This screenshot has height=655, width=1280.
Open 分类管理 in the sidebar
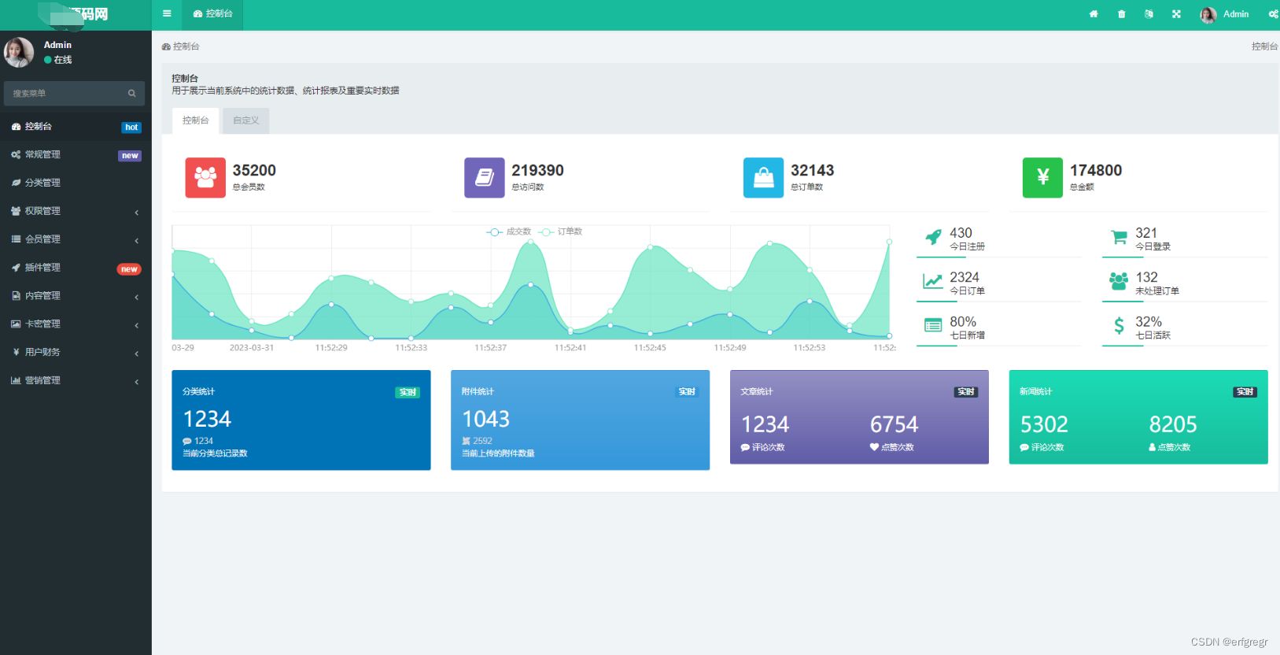[42, 183]
